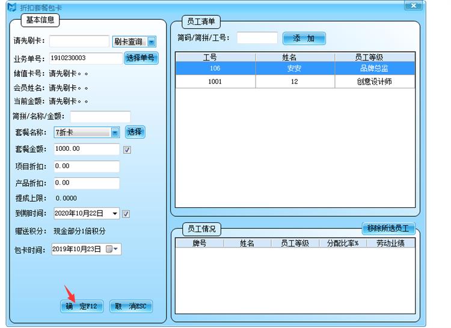451x328 pixels.
Task: Open the 包卡时间 calendar picker
Action: (x=112, y=249)
